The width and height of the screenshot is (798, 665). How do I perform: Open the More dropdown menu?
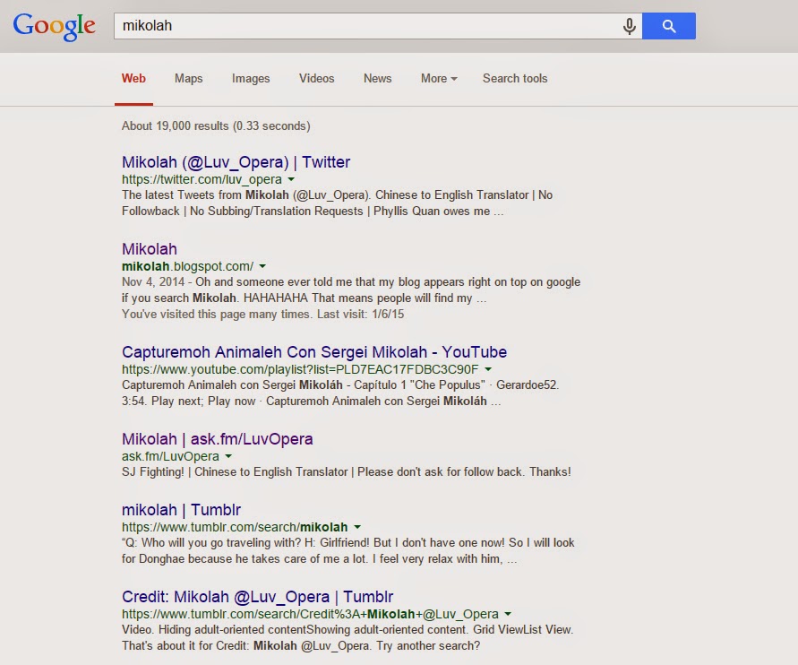(439, 78)
